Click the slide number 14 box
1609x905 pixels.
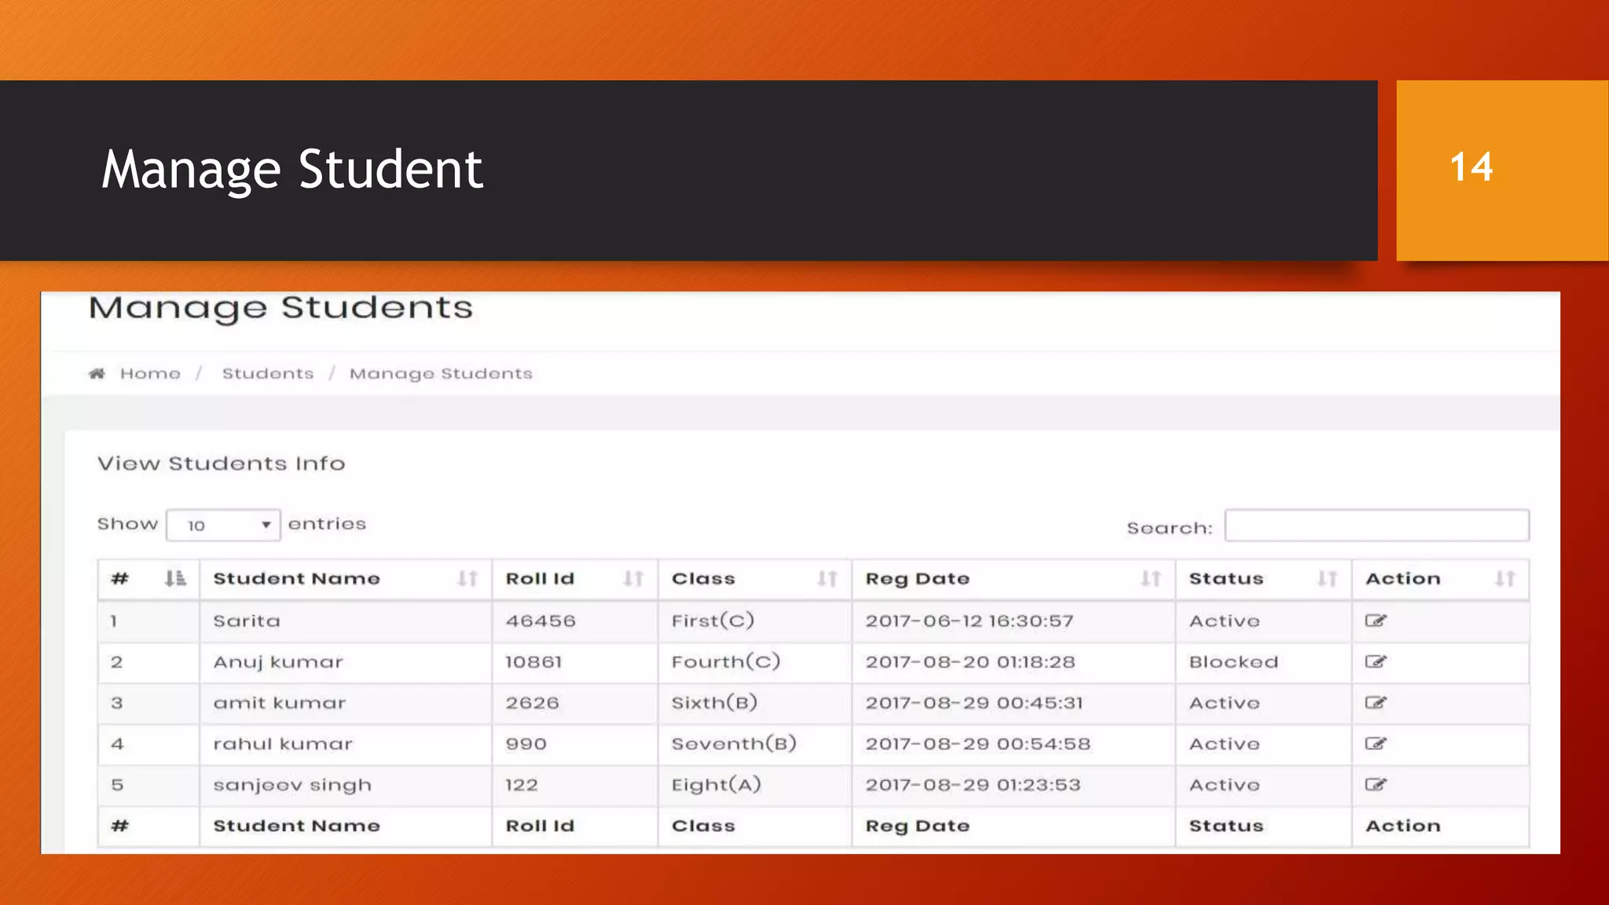click(x=1501, y=170)
